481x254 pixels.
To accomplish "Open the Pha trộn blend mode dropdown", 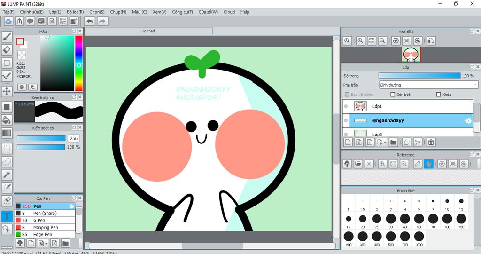I will coord(428,85).
